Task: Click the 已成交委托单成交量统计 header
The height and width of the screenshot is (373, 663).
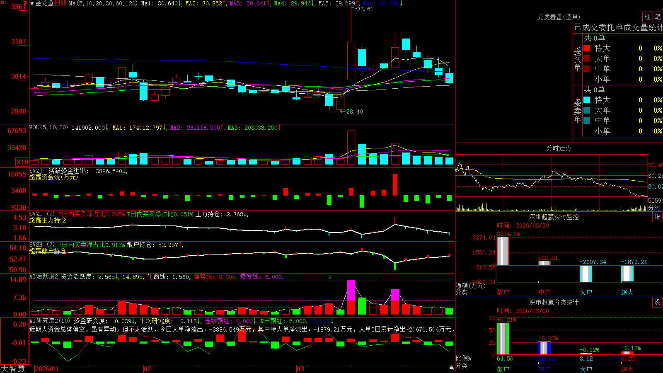Action: coord(618,27)
